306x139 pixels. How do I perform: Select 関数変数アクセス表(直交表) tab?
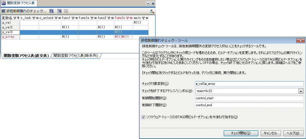tap(26, 56)
